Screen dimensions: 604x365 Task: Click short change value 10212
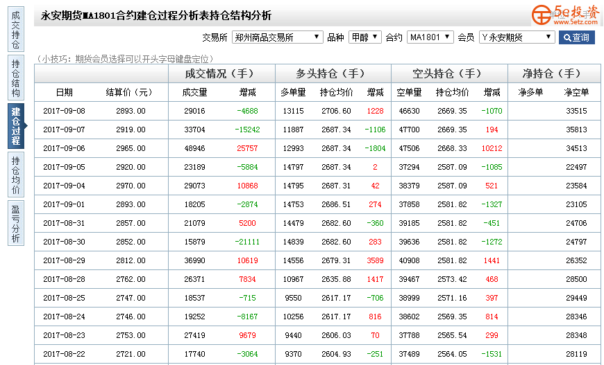[492, 148]
